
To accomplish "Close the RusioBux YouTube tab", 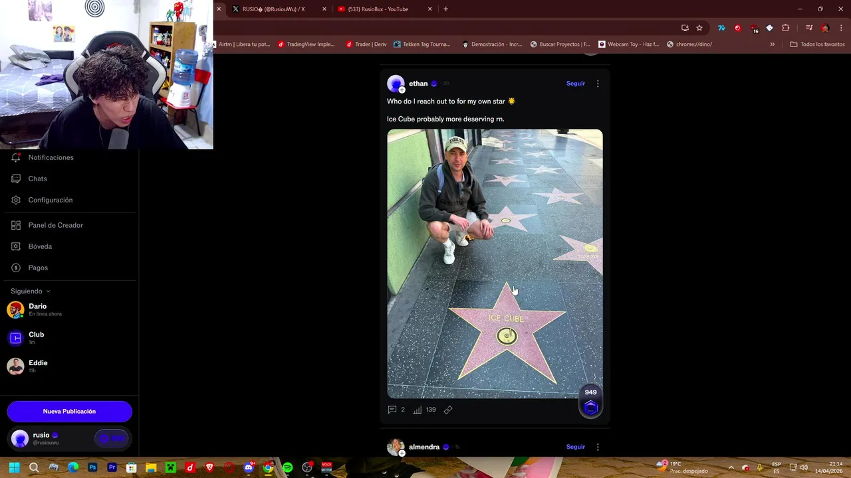I will [x=429, y=9].
